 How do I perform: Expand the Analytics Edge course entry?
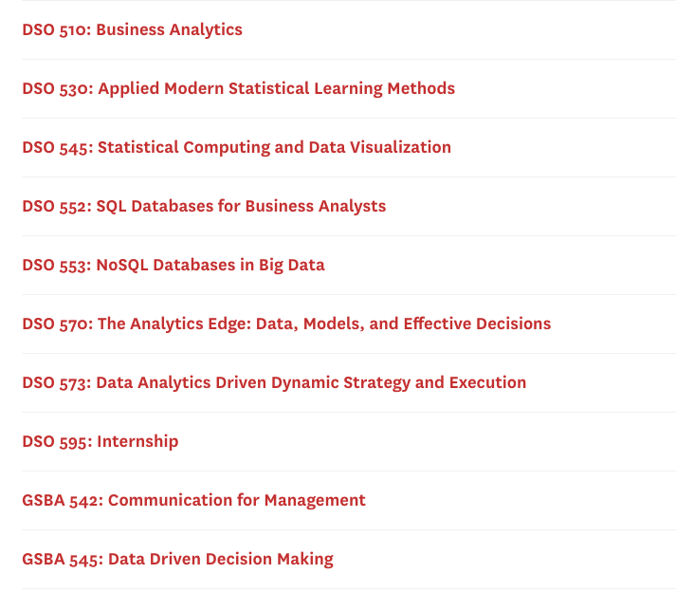coord(349,324)
